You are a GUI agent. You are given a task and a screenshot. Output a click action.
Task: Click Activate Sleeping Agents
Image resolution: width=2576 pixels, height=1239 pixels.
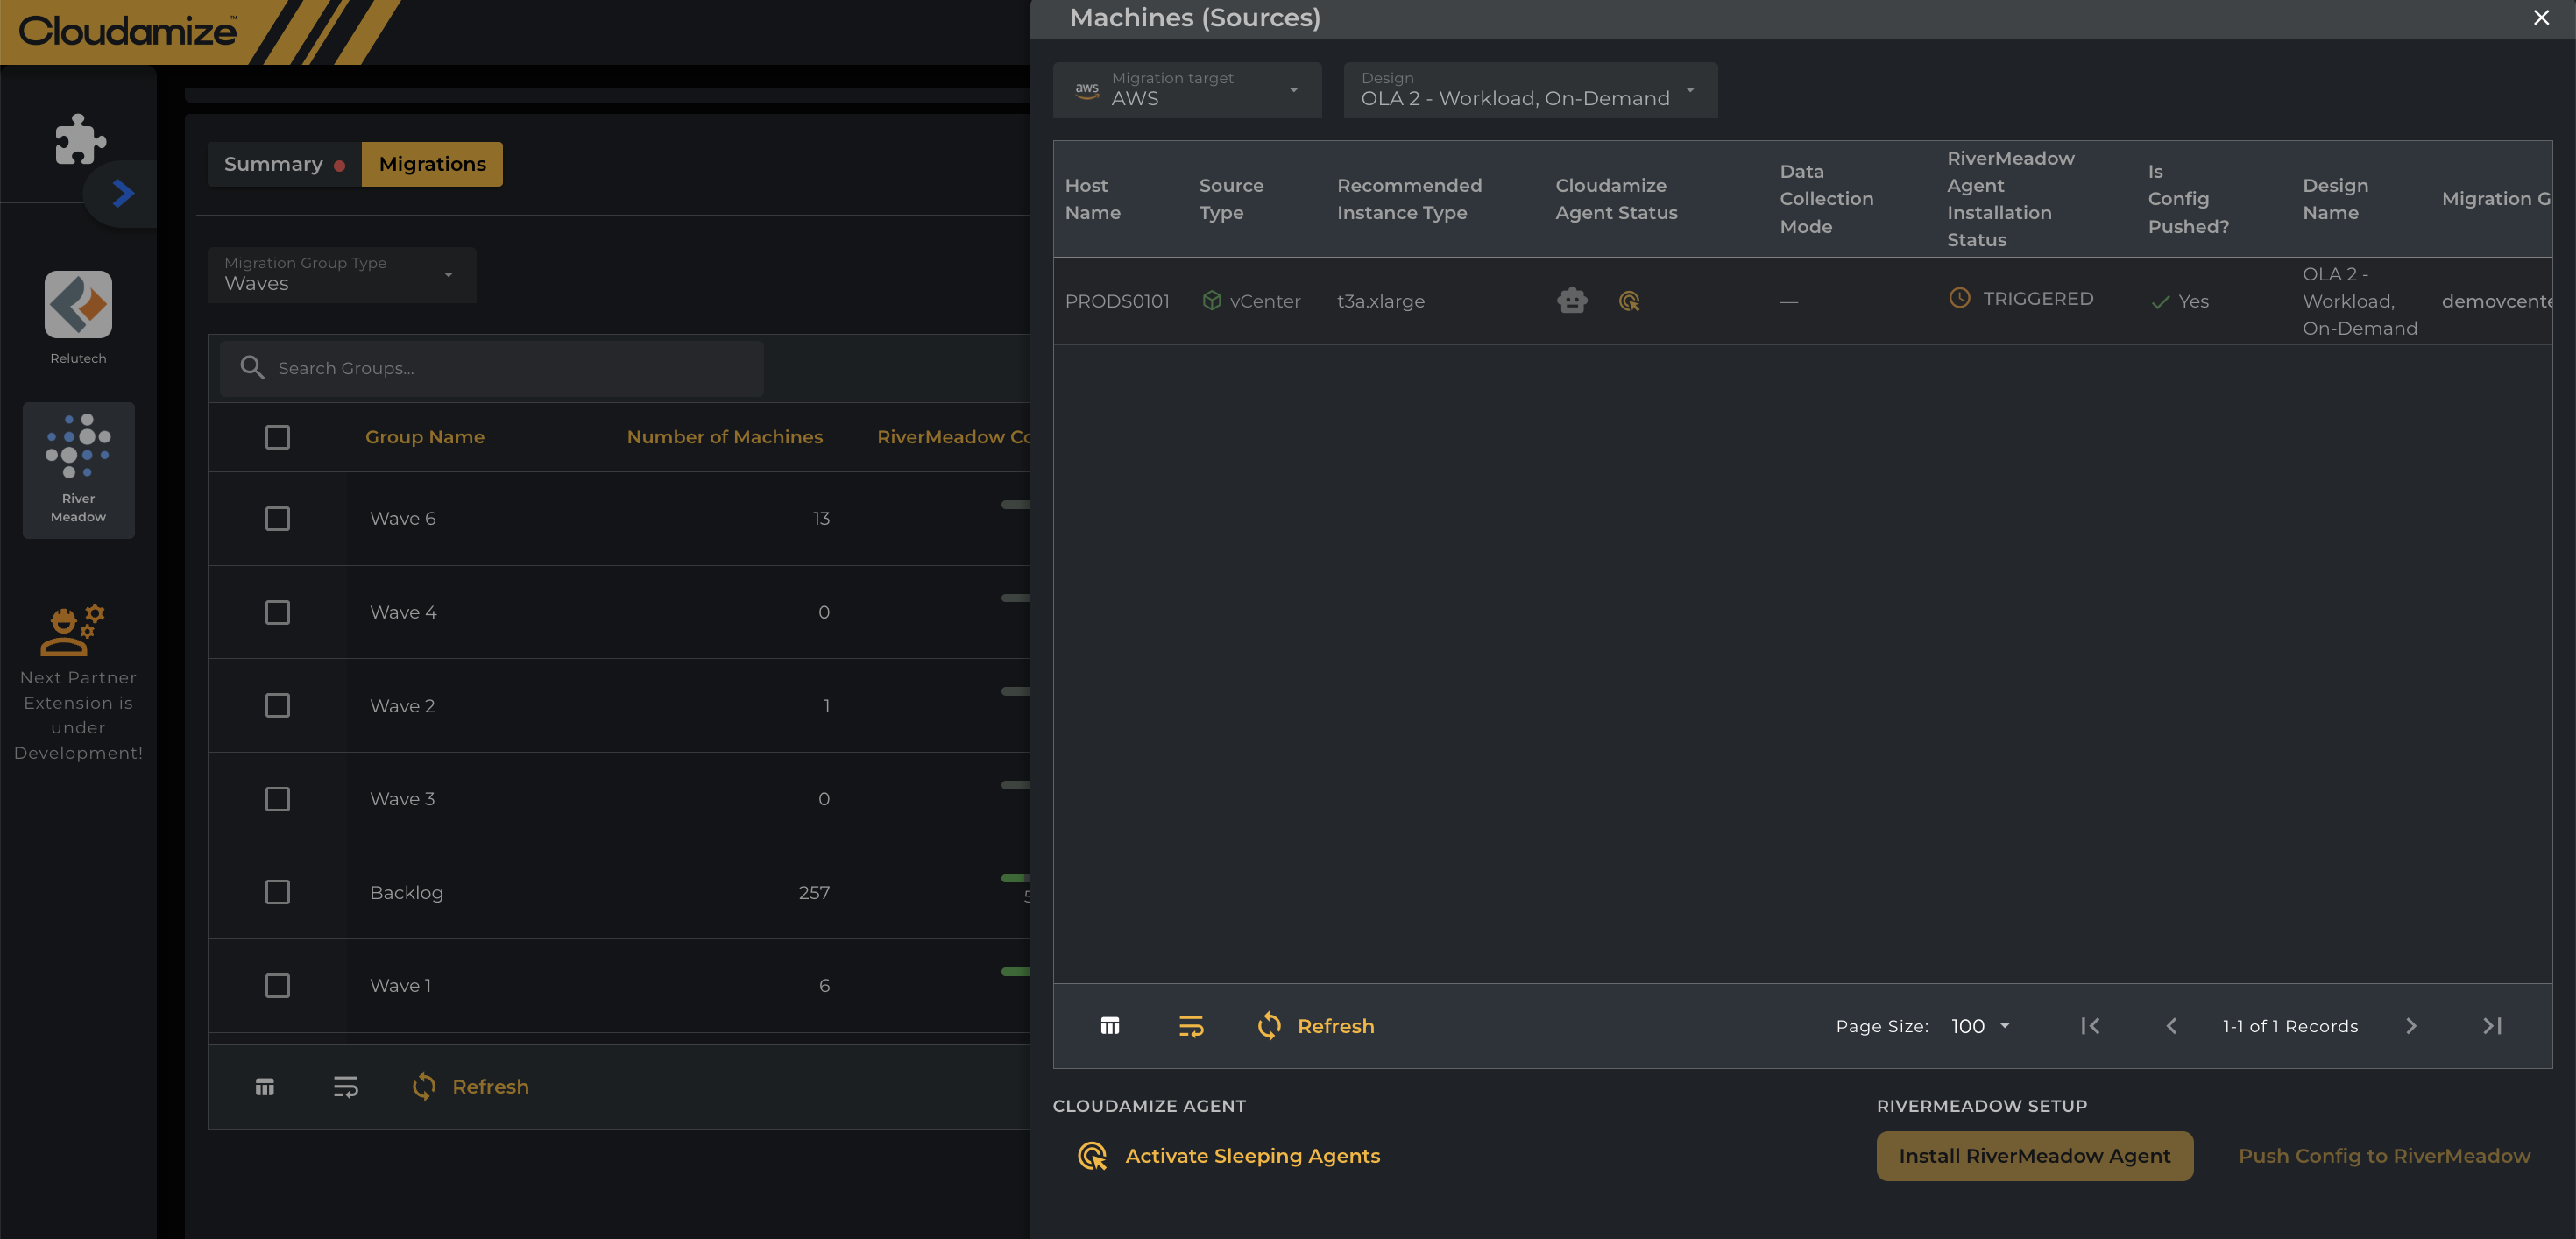[x=1229, y=1156]
